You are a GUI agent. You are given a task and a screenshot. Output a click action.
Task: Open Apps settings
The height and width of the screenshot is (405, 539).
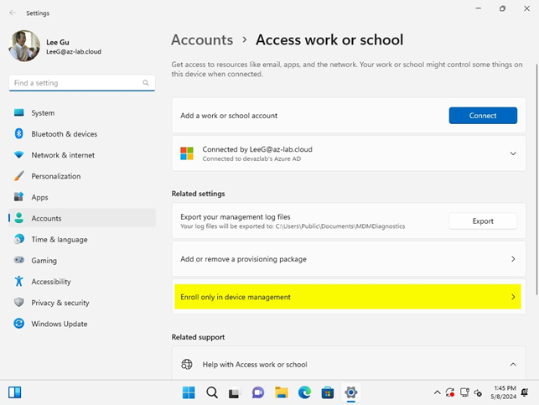82,197
